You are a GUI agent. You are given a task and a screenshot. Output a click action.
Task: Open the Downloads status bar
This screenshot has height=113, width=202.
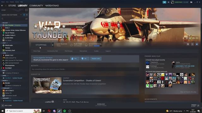tap(101, 105)
